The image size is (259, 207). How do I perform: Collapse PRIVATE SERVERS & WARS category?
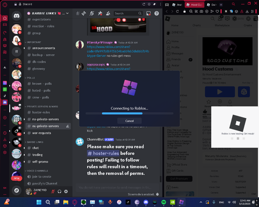click(x=41, y=107)
